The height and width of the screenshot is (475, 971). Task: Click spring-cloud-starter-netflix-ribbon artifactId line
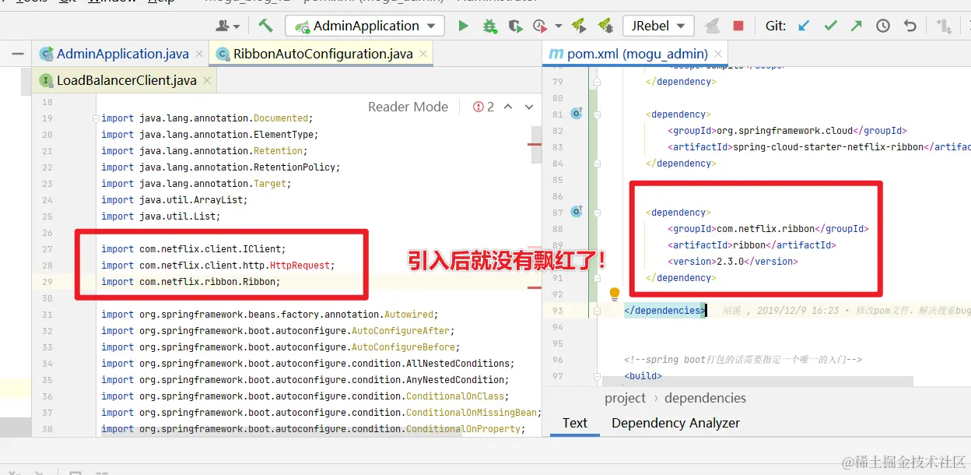click(819, 147)
